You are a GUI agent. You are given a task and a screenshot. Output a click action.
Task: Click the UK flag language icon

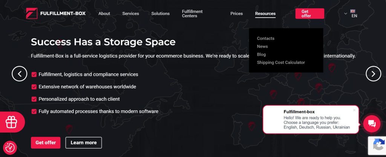pyautogui.click(x=353, y=11)
